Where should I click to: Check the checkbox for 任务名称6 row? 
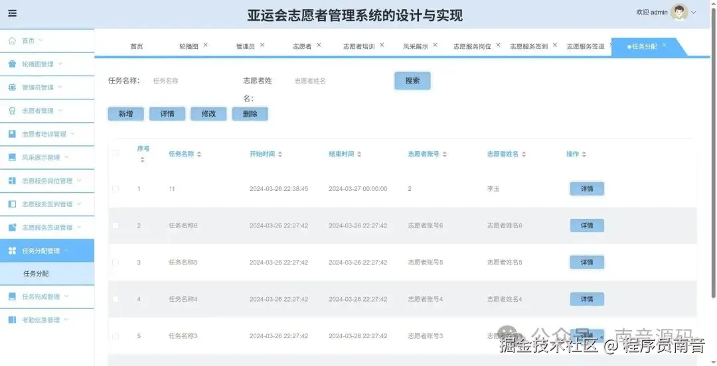coord(116,225)
